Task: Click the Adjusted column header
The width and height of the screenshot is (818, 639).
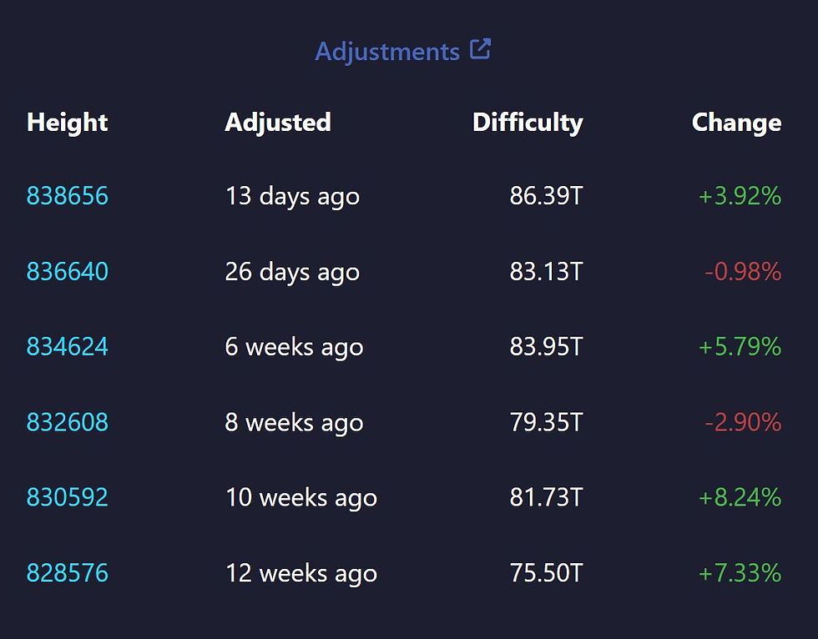Action: tap(278, 123)
